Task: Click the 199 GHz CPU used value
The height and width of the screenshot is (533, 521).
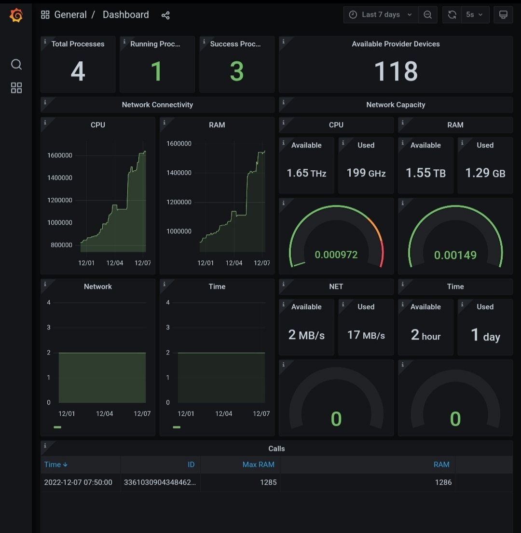Action: (x=366, y=173)
